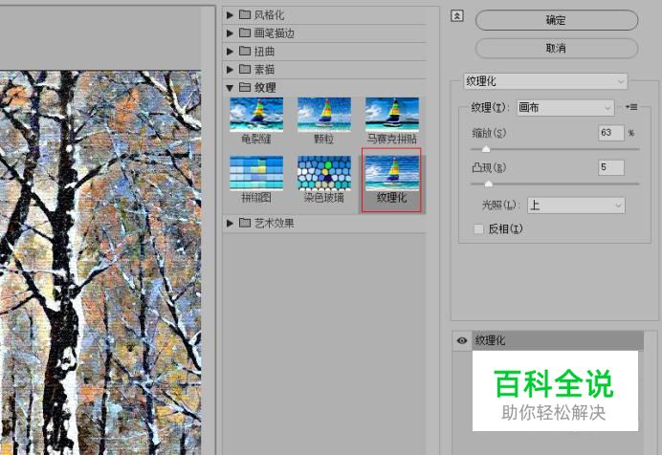Screen dimensions: 662x455
Task: Expand the 艺术效果 filter folder
Action: [230, 223]
